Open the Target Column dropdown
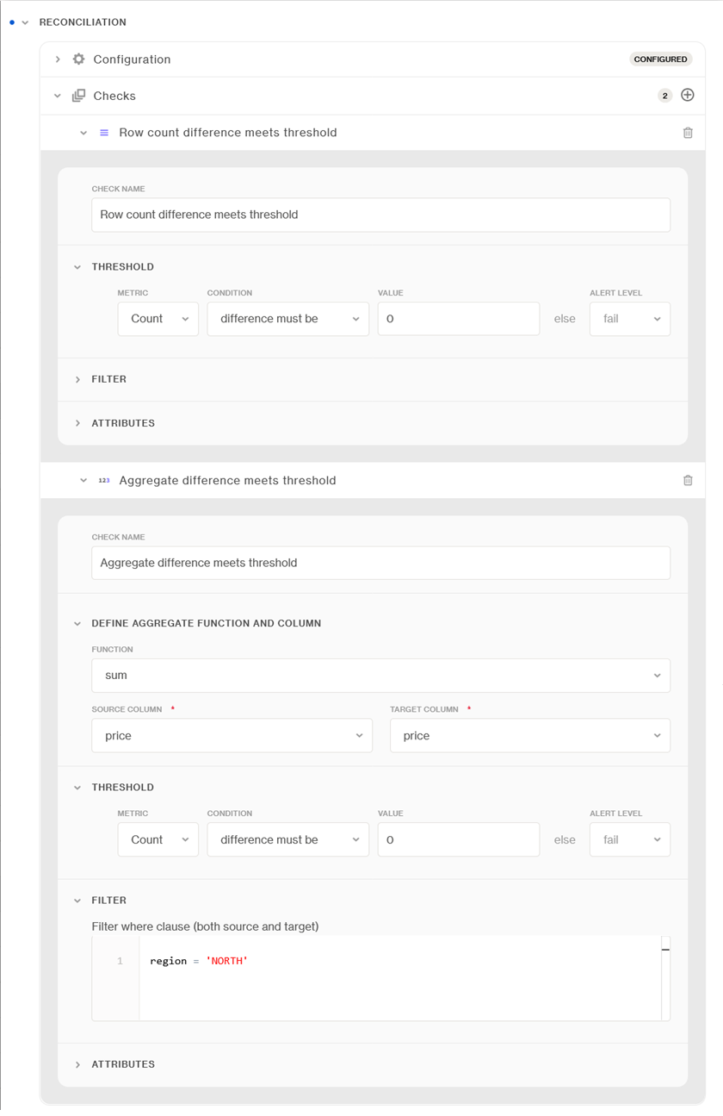 (x=529, y=736)
